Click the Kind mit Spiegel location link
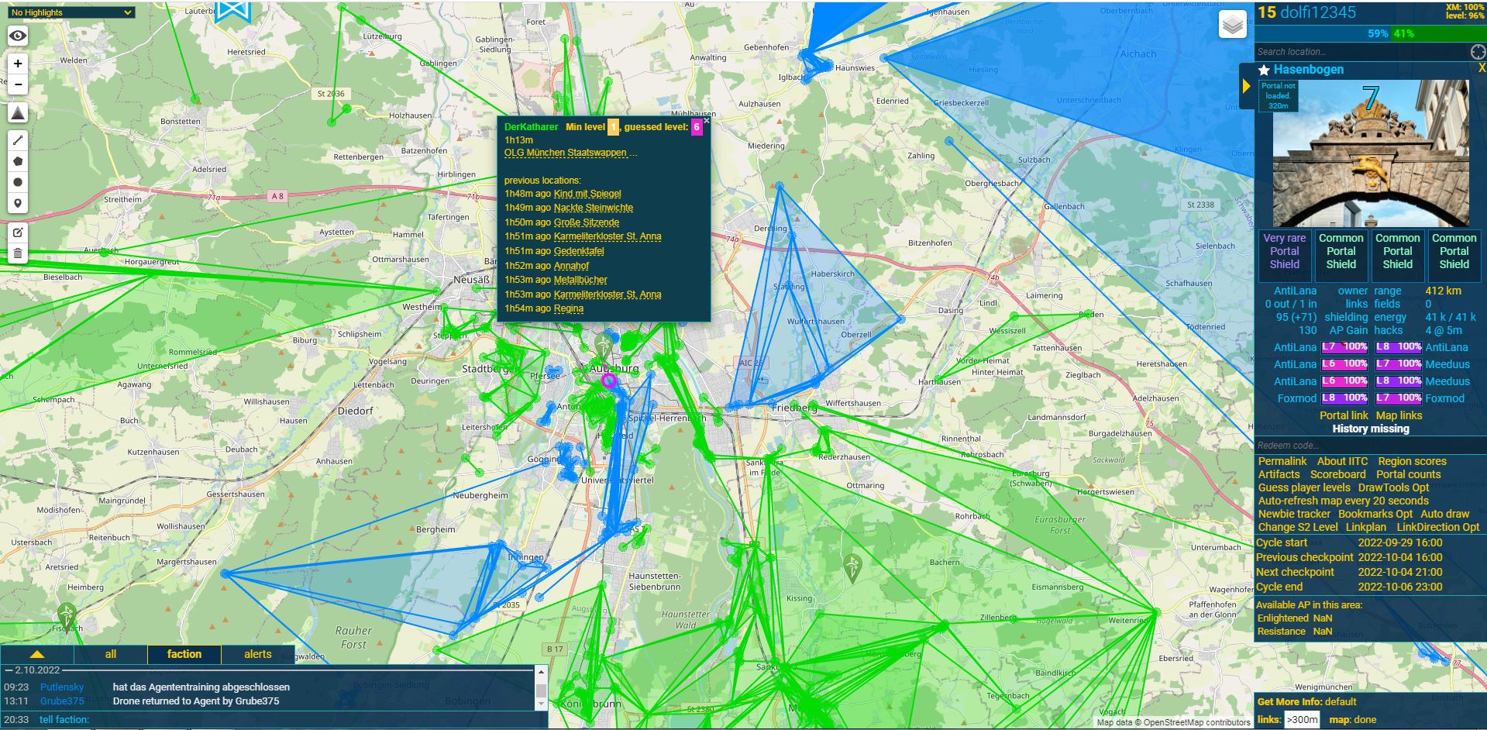 coord(587,194)
